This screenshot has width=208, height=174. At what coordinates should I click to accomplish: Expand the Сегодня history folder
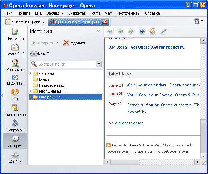point(31,73)
